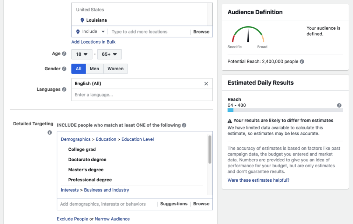Select All gender option

point(79,69)
